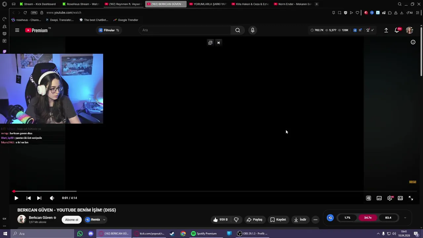423x238 pixels.
Task: Dislike the video
Action: point(236,219)
